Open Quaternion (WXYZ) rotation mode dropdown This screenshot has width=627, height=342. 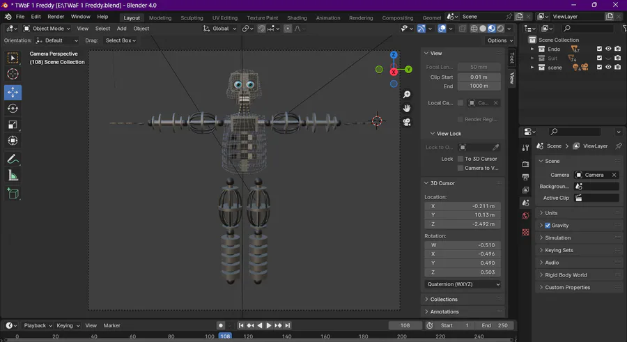point(463,284)
